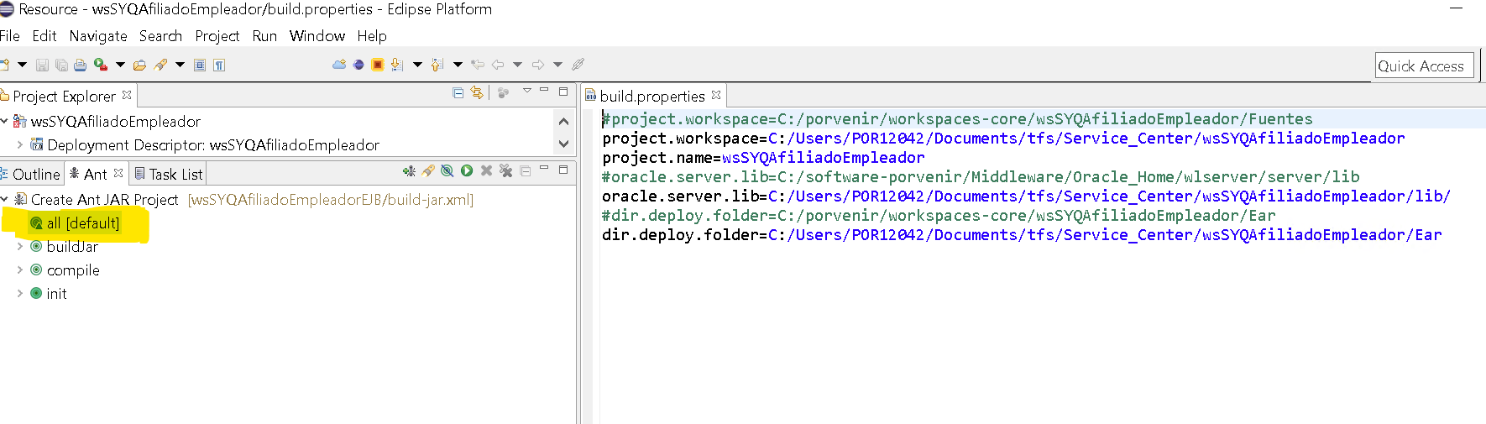Open the File menu
The image size is (1486, 424).
click(x=9, y=36)
